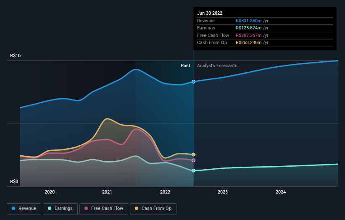Image resolution: width=345 pixels, height=220 pixels.
Task: Click the Jun 30 2022 tooltip date
Action: [x=210, y=13]
